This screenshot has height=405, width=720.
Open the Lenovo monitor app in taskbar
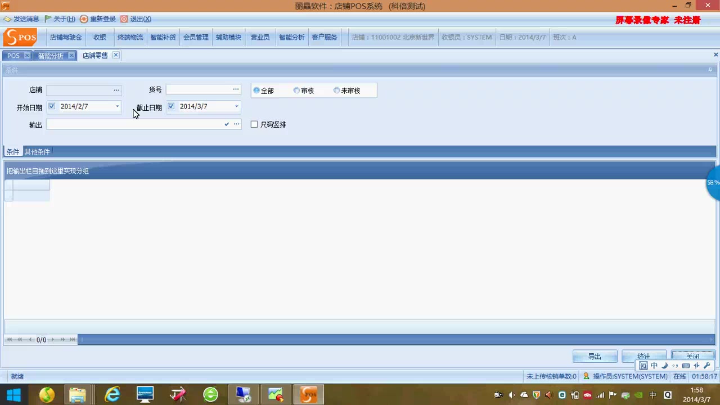click(x=145, y=395)
